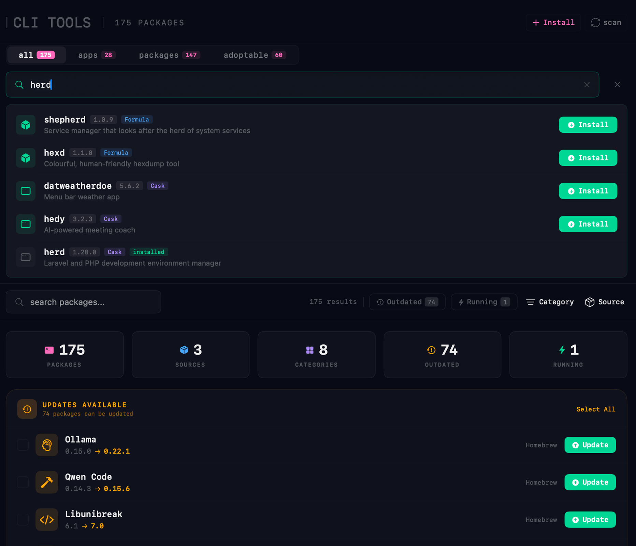The width and height of the screenshot is (636, 546).
Task: Click the datweatherdoe cask window icon
Action: coord(26,191)
